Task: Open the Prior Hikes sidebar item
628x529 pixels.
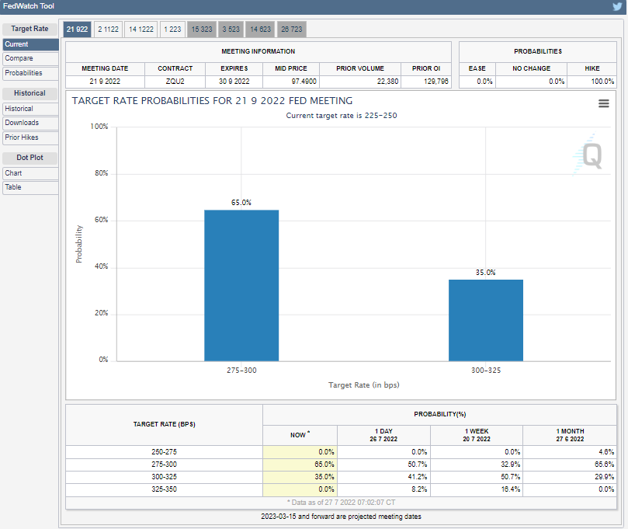Action: point(30,137)
